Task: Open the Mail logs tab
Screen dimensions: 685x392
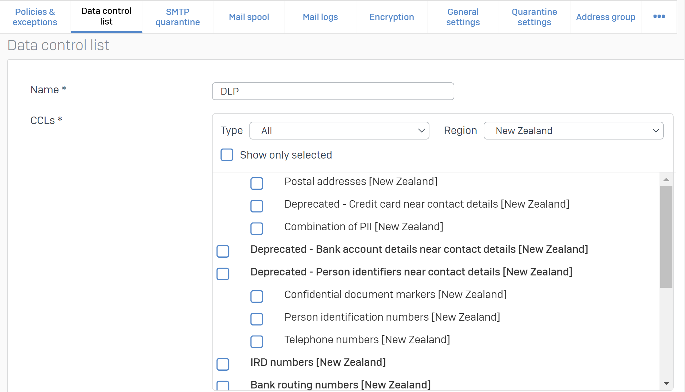Action: tap(320, 17)
